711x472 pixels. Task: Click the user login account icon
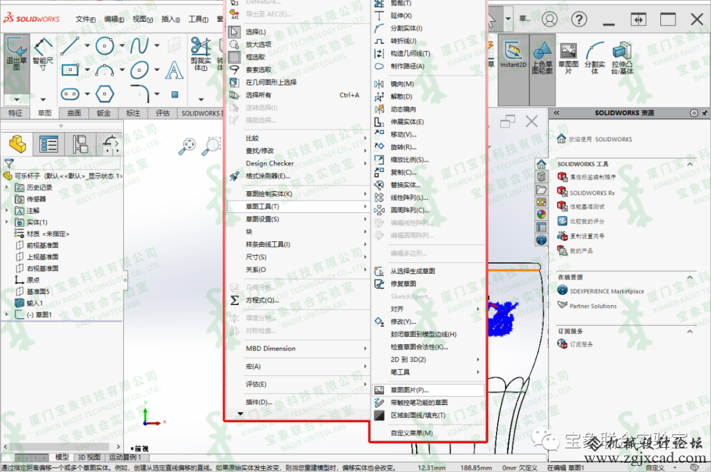coord(550,20)
